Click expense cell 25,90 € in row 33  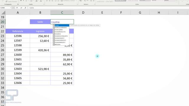[62, 83]
